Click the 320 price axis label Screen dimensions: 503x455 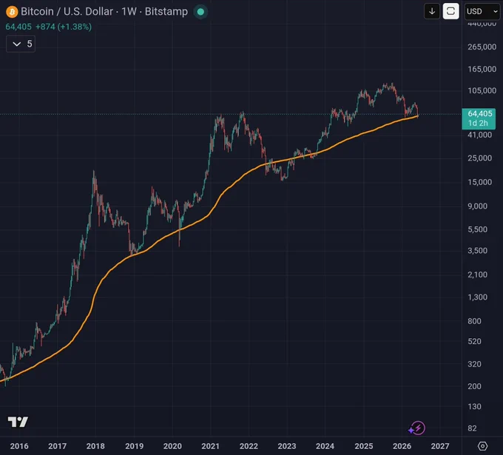click(x=474, y=364)
